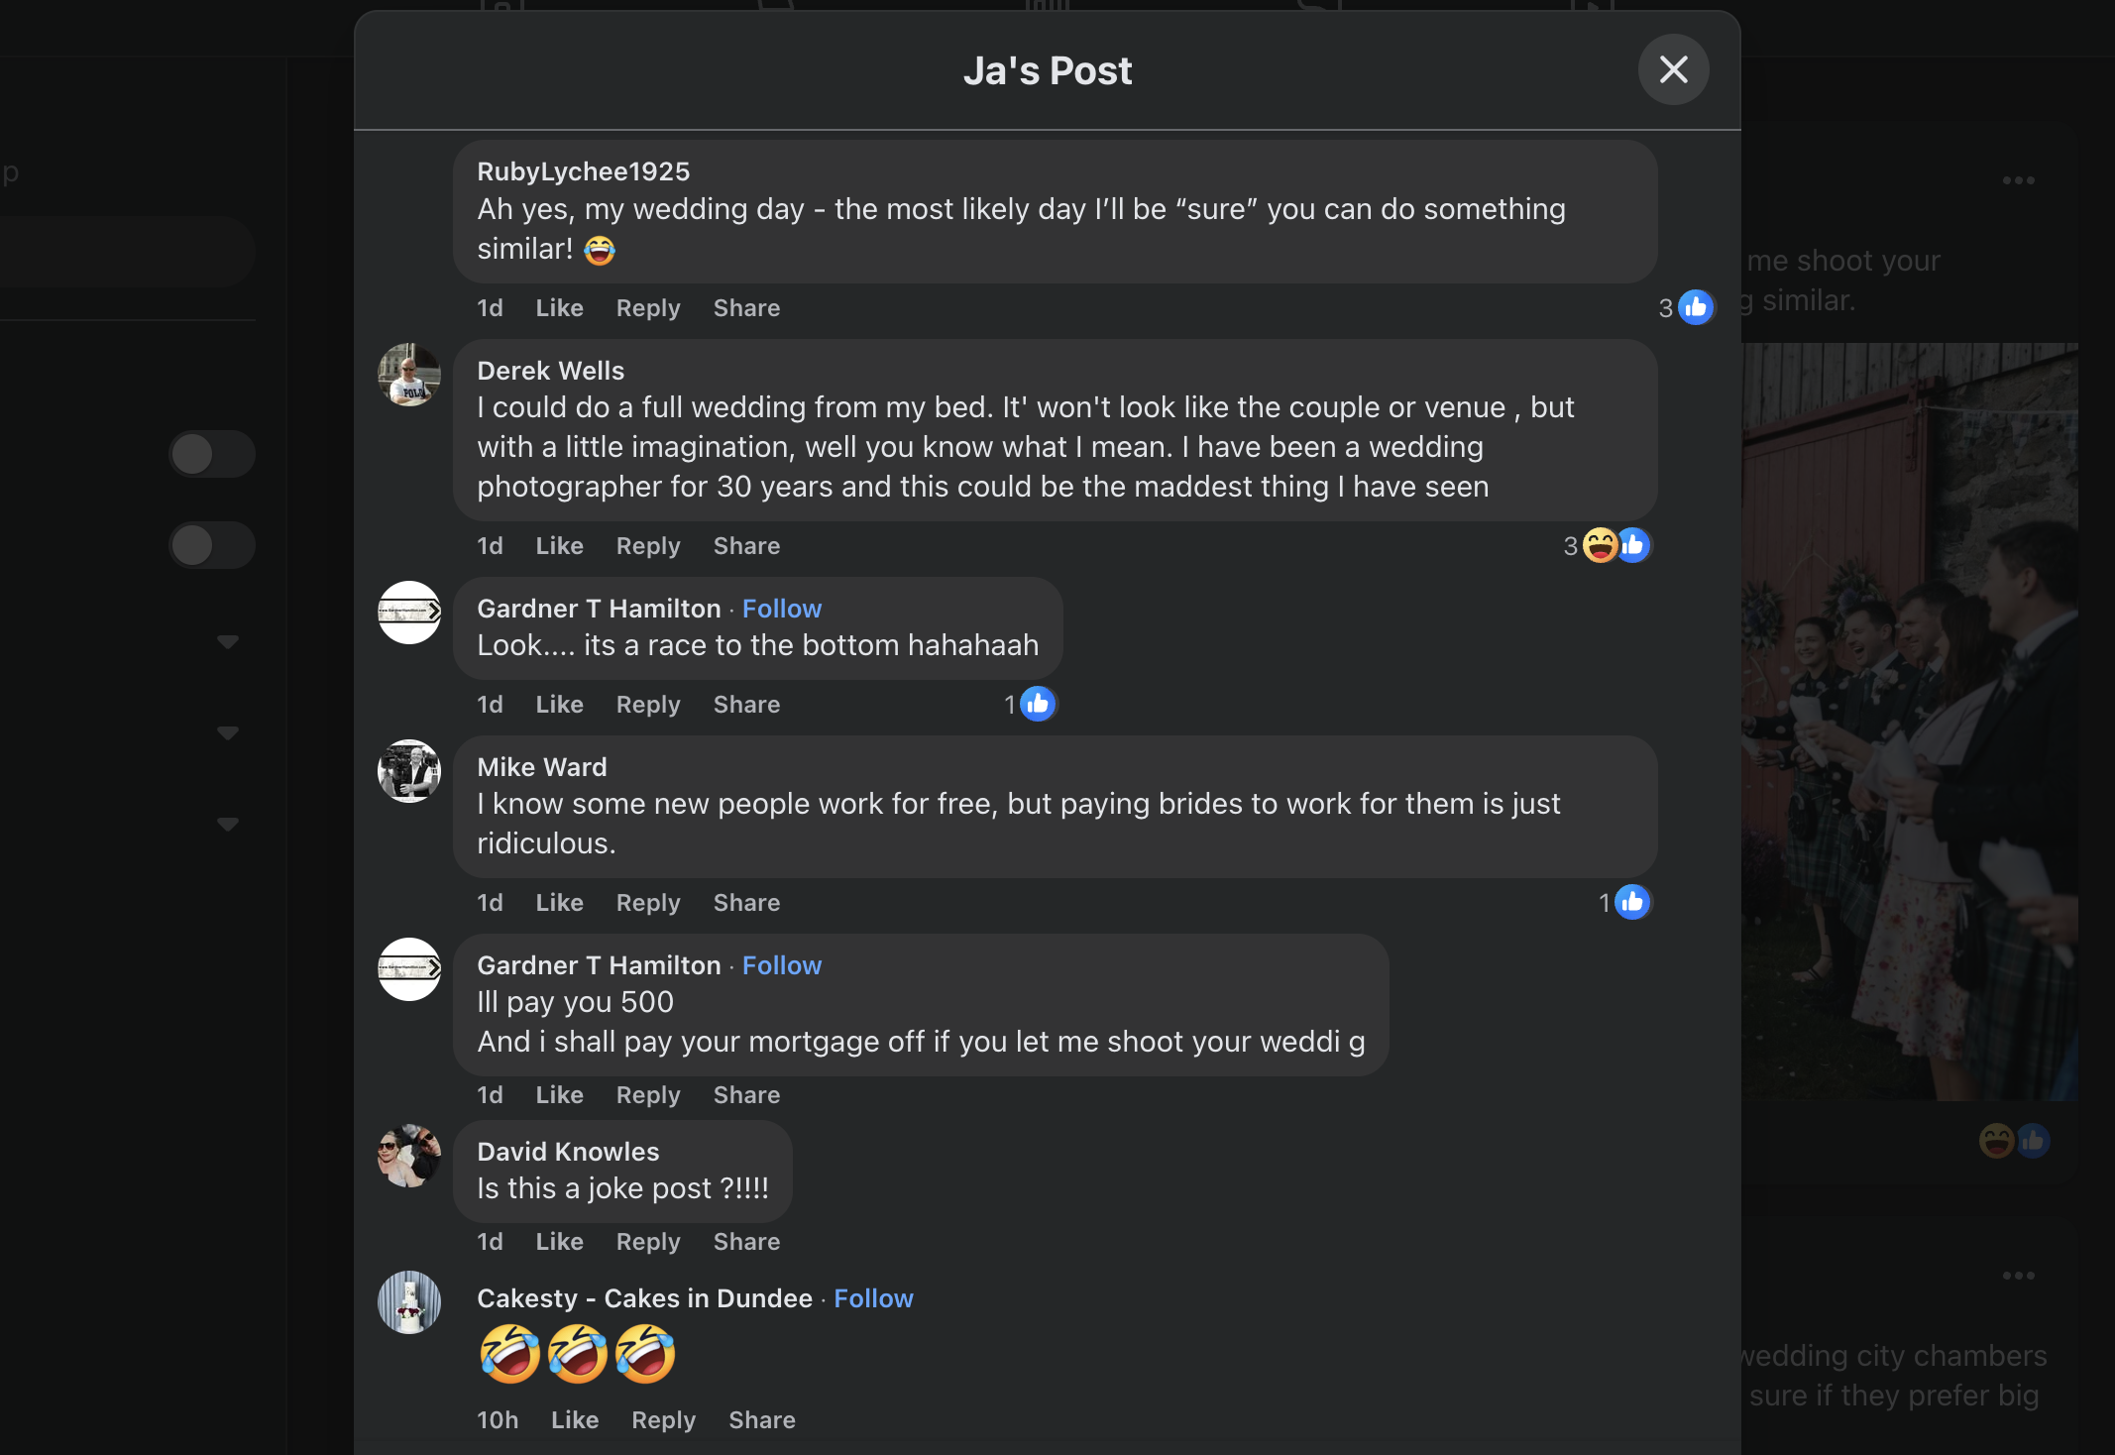Click the thumbs-up reaction on Gardner T Hamilton's comment

(1037, 704)
